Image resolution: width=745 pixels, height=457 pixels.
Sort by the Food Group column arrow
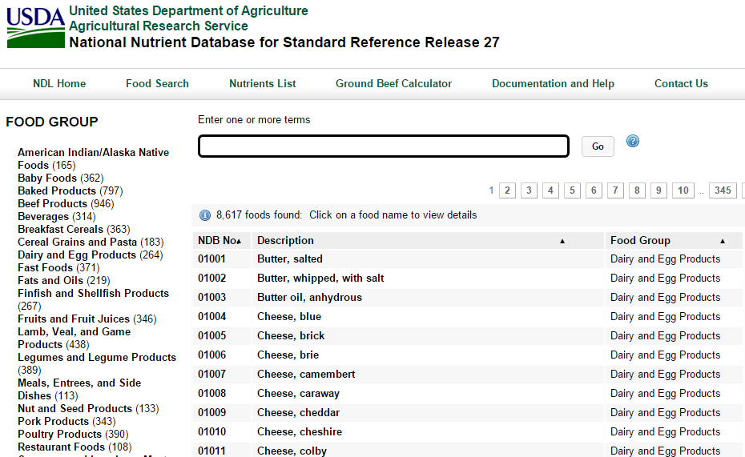722,241
